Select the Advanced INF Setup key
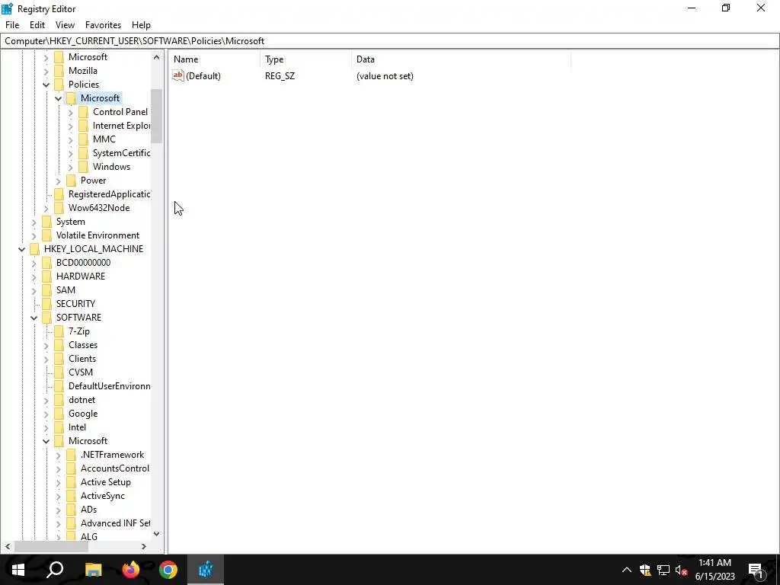 tap(116, 523)
